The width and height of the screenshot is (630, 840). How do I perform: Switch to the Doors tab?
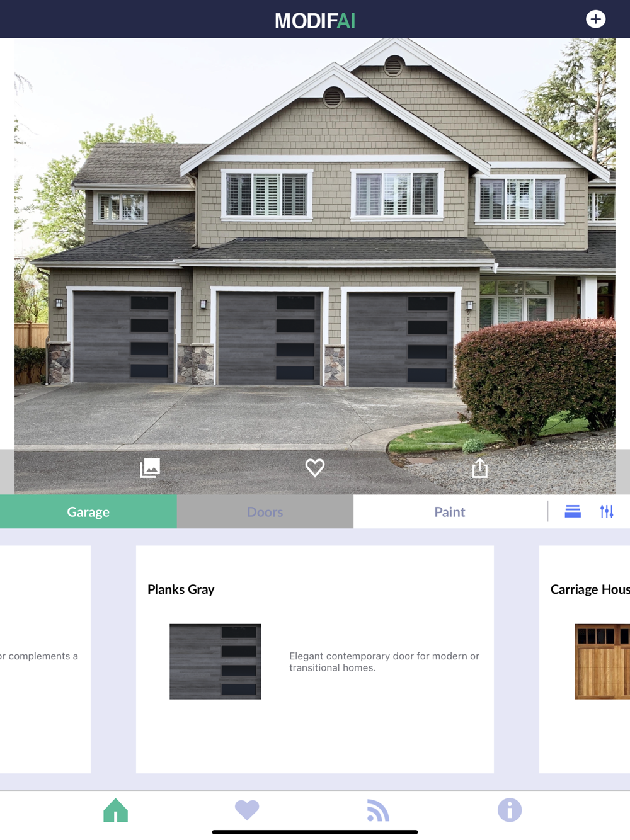[265, 511]
